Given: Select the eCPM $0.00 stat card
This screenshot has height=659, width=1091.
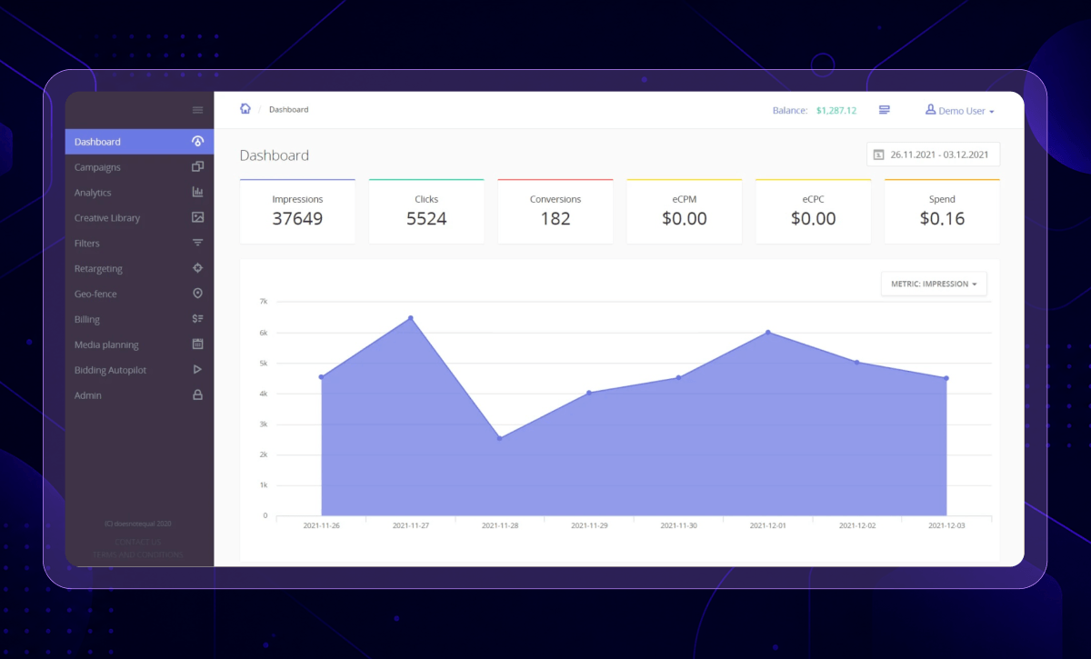Looking at the screenshot, I should (x=685, y=212).
